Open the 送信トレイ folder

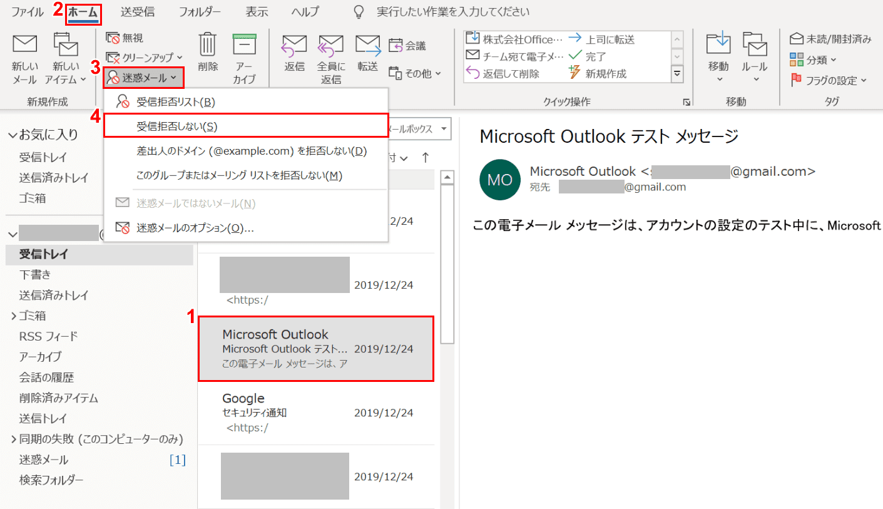click(43, 418)
